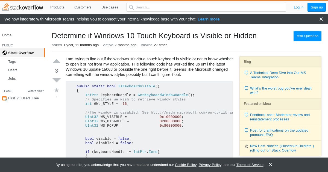Click the What's this? link
This screenshot has width=328, height=172.
tap(36, 91)
